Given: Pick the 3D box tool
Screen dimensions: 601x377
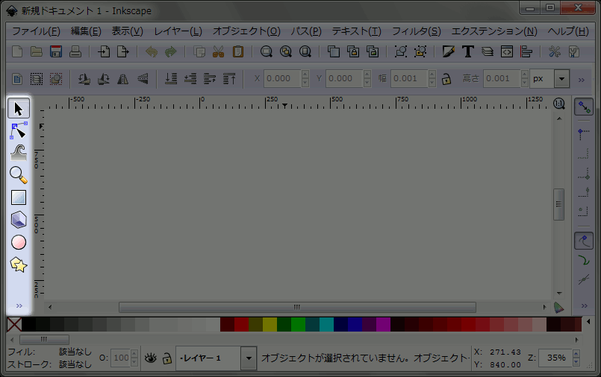Looking at the screenshot, I should coord(19,220).
